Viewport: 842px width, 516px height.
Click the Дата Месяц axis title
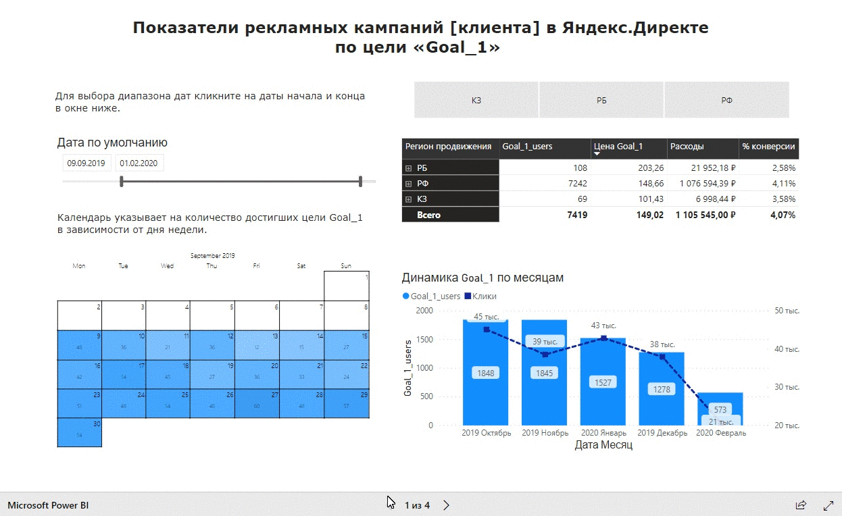pos(603,445)
